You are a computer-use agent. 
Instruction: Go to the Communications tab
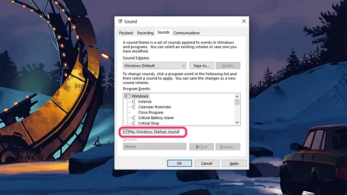187,33
